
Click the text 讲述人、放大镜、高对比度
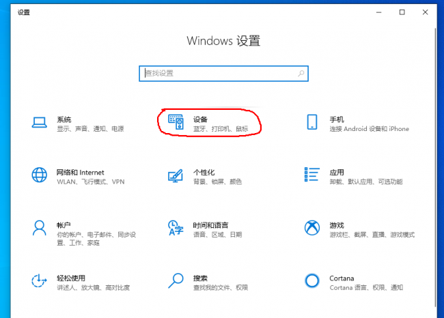pos(93,288)
